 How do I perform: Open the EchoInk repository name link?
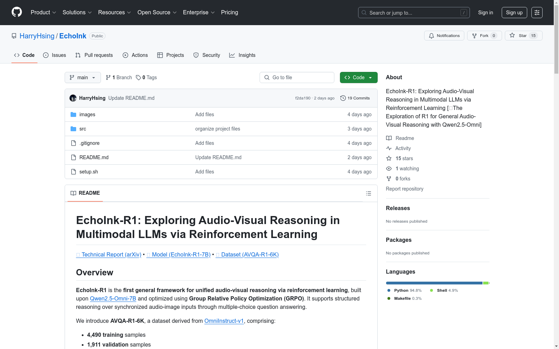coord(73,36)
